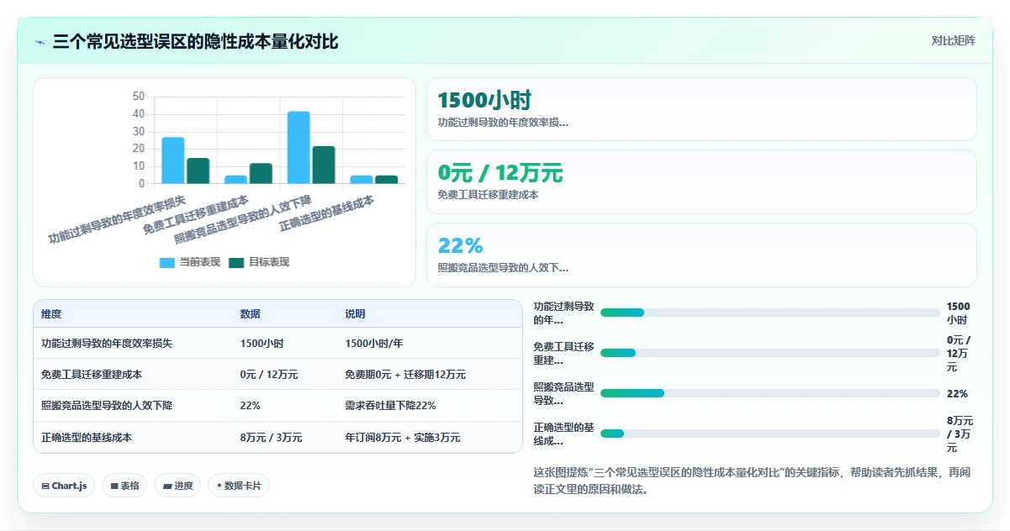
Task: Click the 1500小时 metric card
Action: point(701,109)
